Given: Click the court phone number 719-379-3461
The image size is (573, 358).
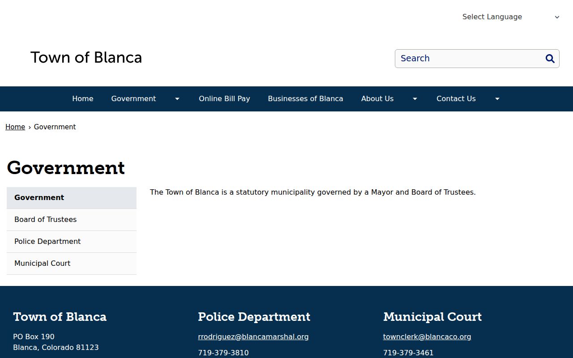Looking at the screenshot, I should pos(408,353).
